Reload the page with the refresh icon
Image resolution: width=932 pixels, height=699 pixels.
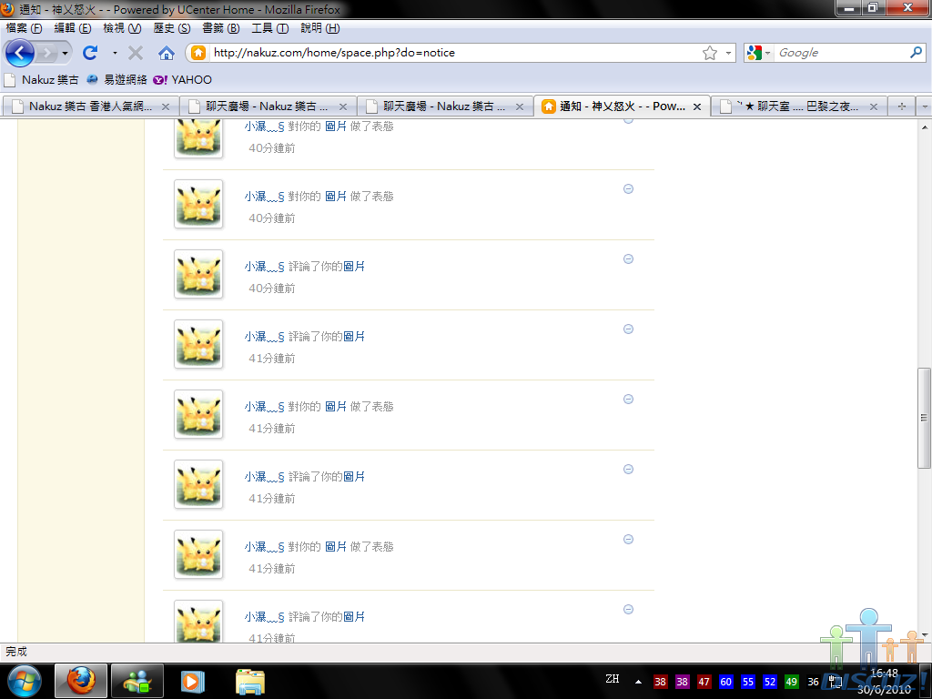(x=90, y=53)
